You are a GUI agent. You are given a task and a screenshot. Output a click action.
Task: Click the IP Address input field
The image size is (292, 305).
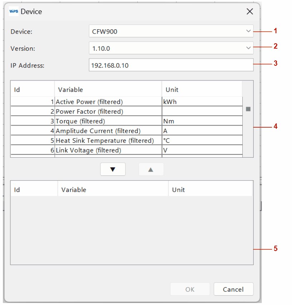point(171,65)
